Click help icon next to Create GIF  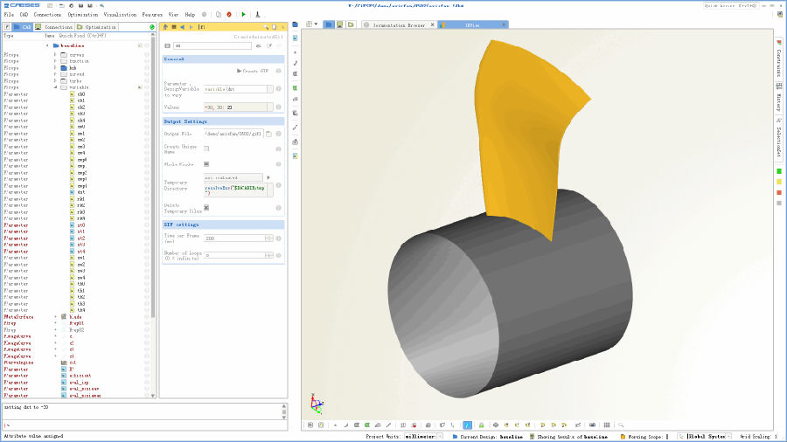pos(279,71)
